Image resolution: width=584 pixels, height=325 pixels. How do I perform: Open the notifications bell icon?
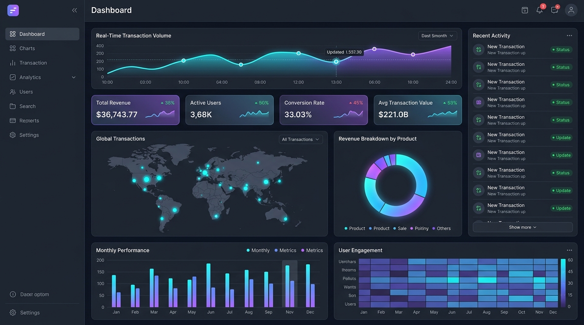[539, 10]
